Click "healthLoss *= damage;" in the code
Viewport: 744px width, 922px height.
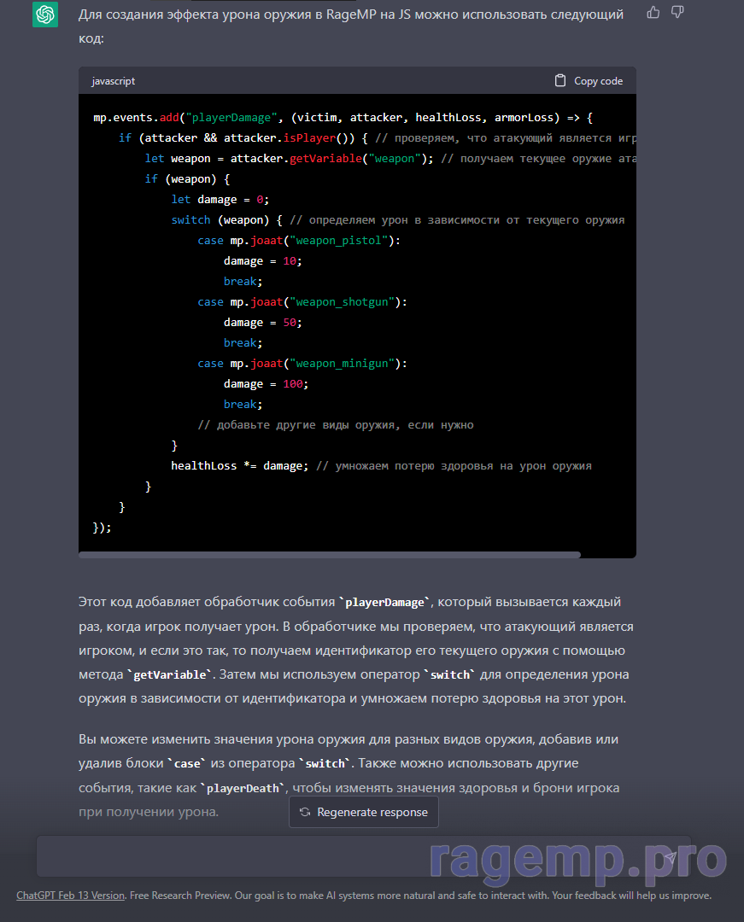point(239,466)
